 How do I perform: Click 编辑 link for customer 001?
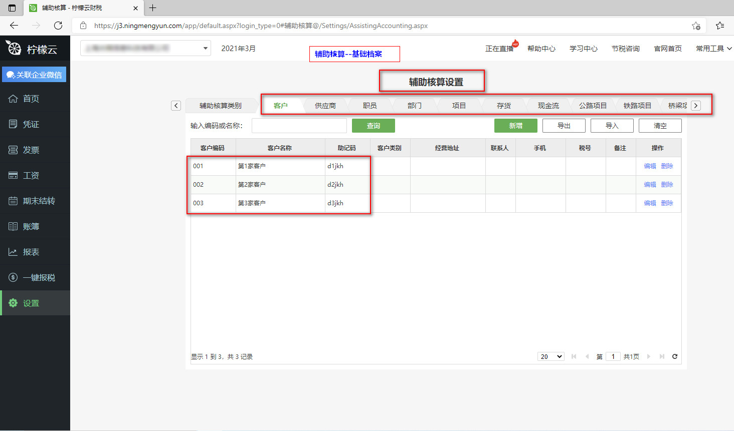[650, 166]
